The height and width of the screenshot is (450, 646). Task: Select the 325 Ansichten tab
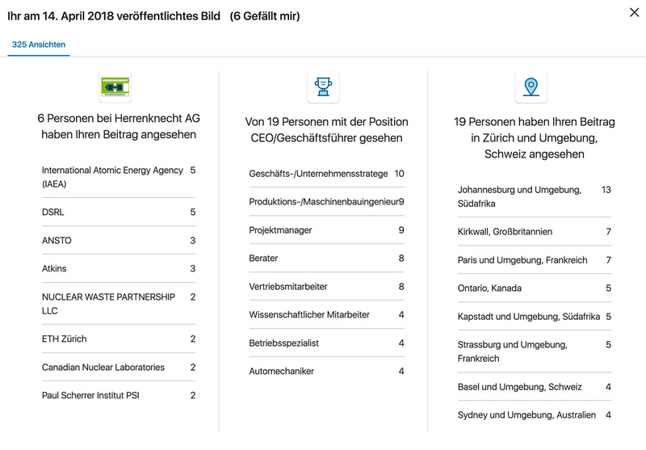[x=39, y=44]
